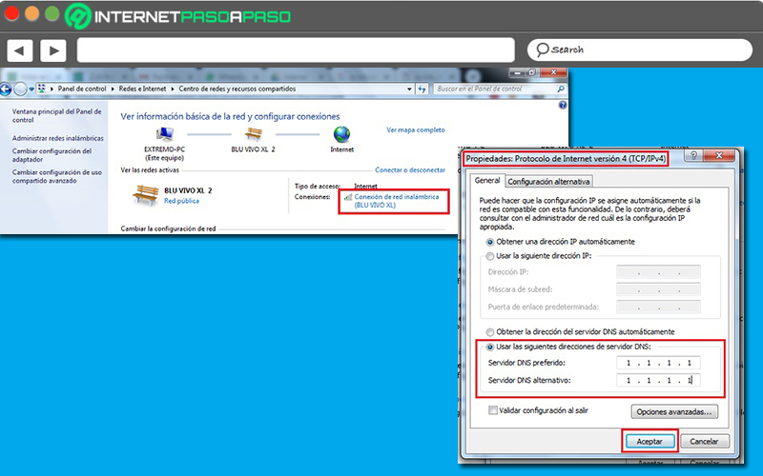Click the refresh button beside the address bar
The width and height of the screenshot is (763, 476).
click(x=422, y=89)
